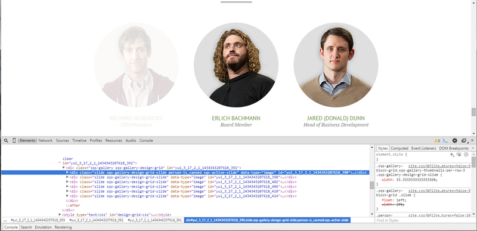Select the Console tab in bottom drawer
This screenshot has width=477, height=231.
[x=11, y=227]
